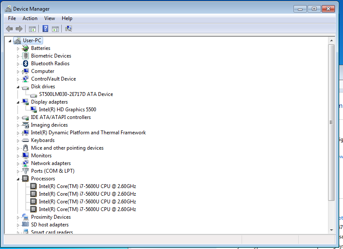Click the Show/Hide Action Pane toolbar icon
The width and height of the screenshot is (343, 249).
click(x=55, y=29)
